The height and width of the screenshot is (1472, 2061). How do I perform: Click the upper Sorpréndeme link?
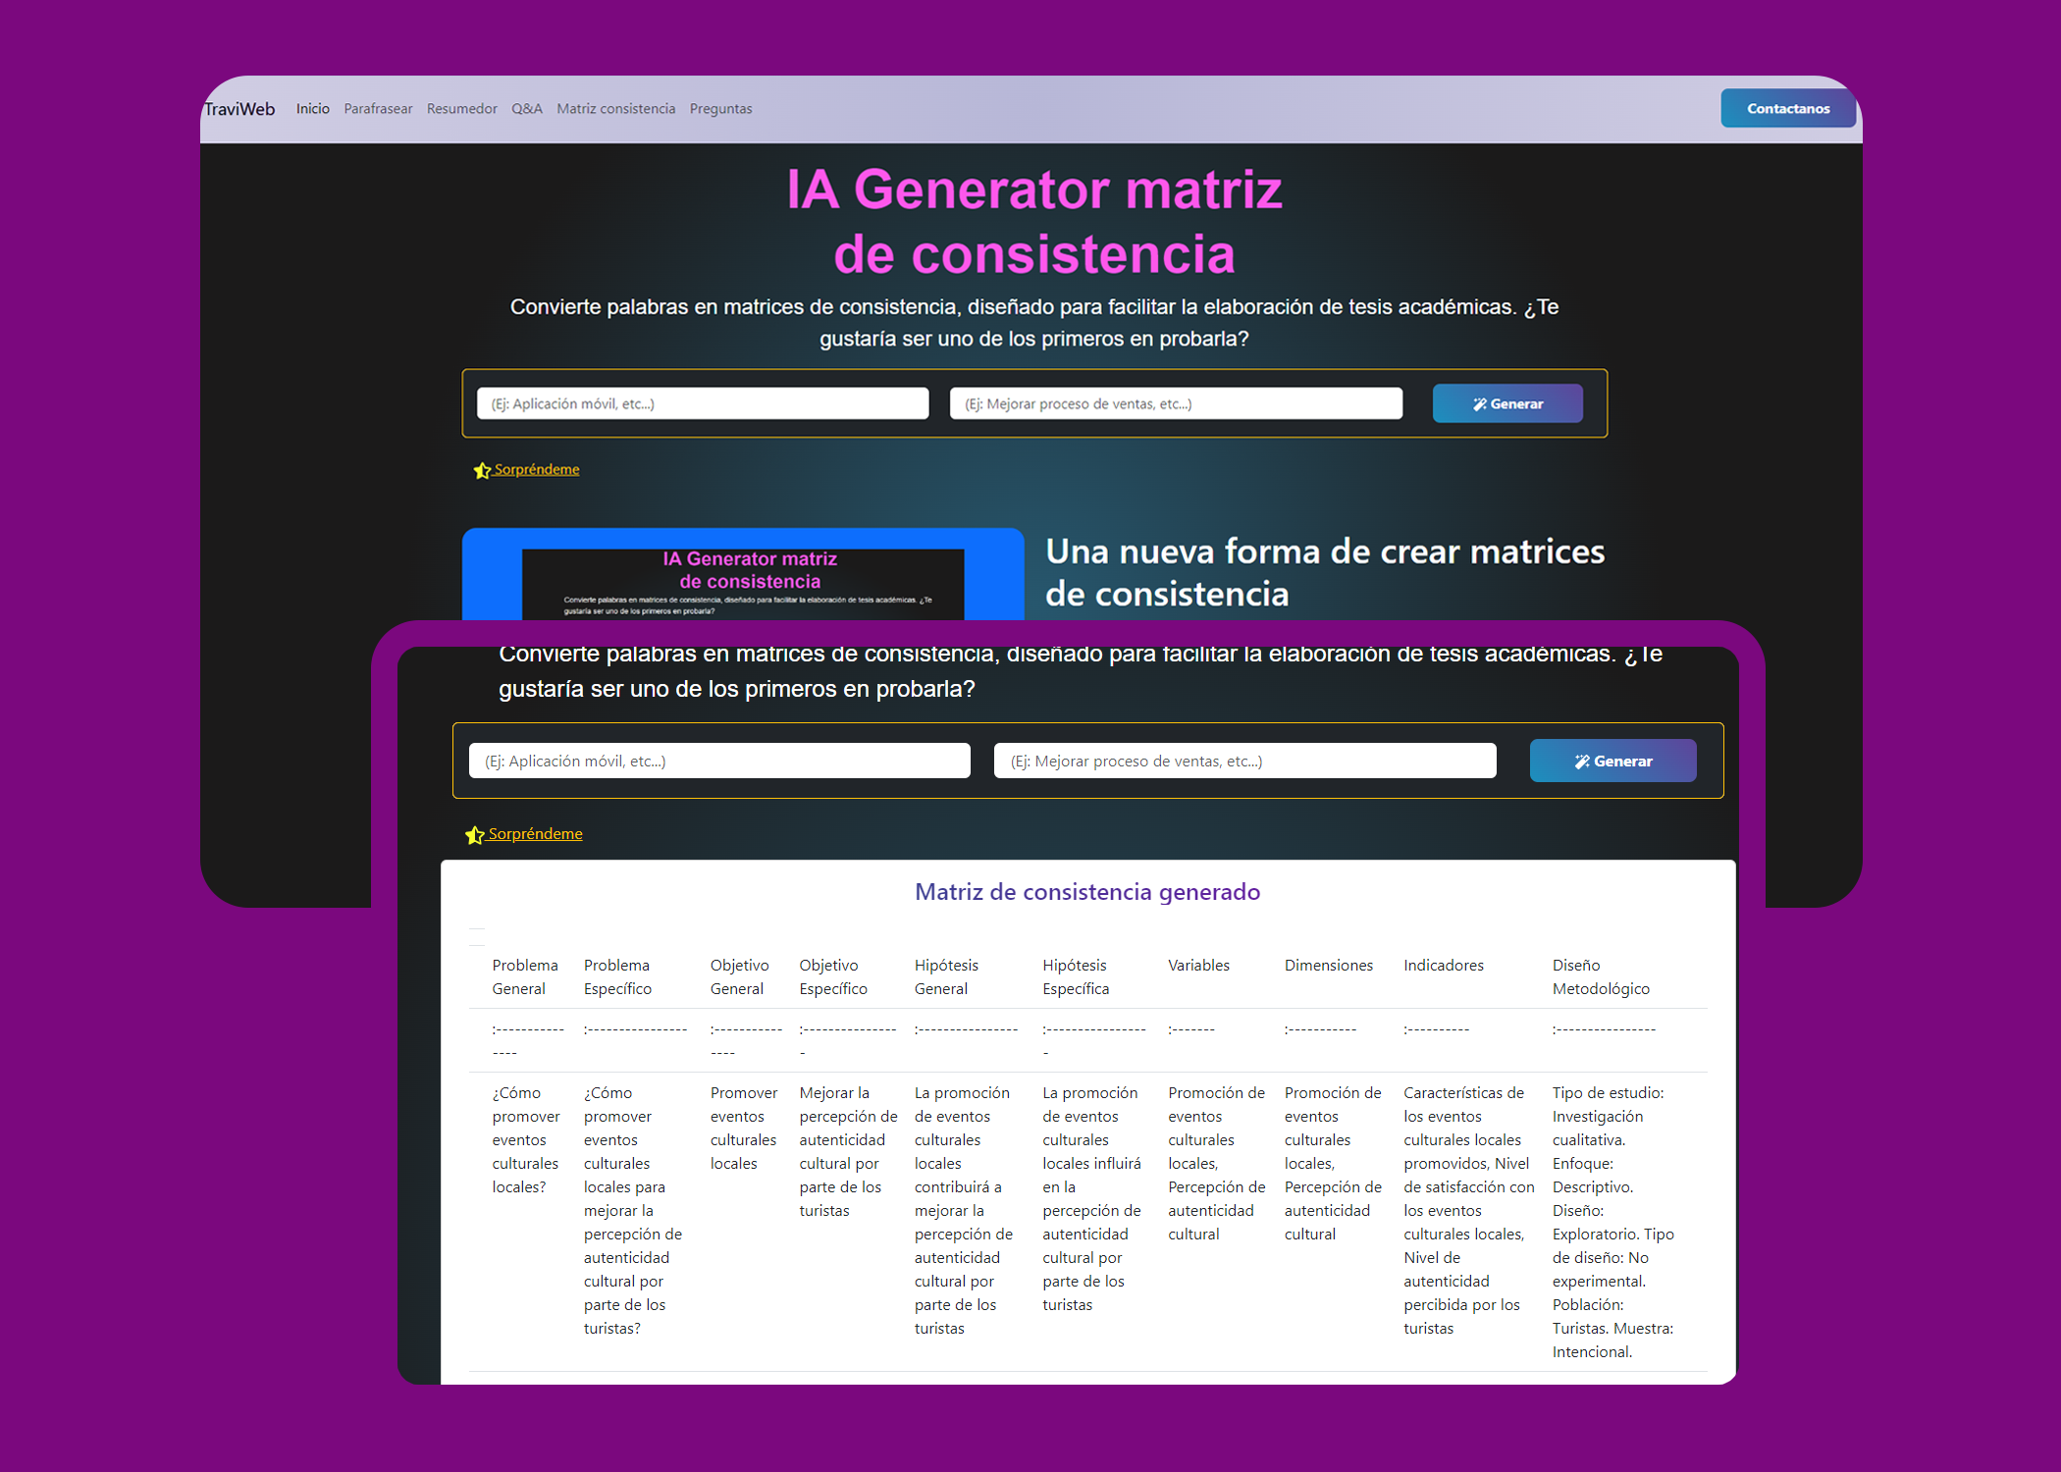click(536, 469)
